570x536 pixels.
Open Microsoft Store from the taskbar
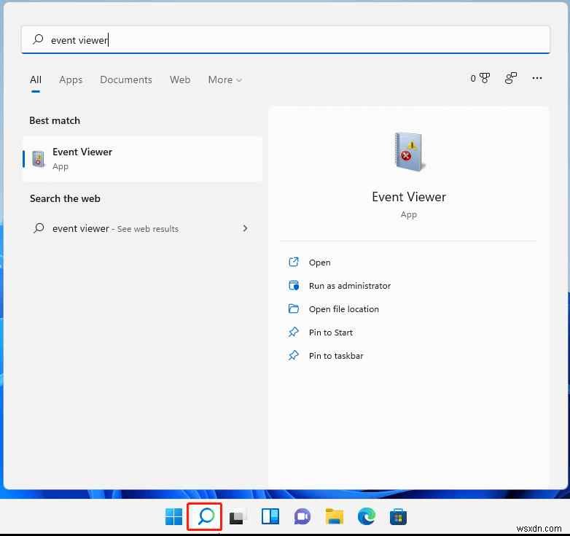coord(399,517)
